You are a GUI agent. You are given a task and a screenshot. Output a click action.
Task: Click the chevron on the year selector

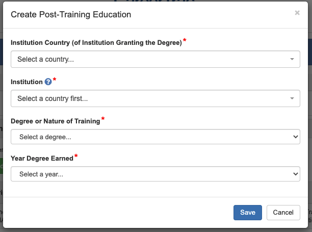tap(295, 174)
